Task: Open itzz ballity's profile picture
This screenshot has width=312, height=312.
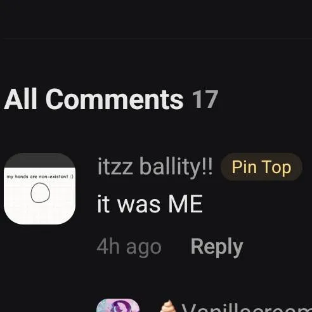Action: pyautogui.click(x=40, y=189)
